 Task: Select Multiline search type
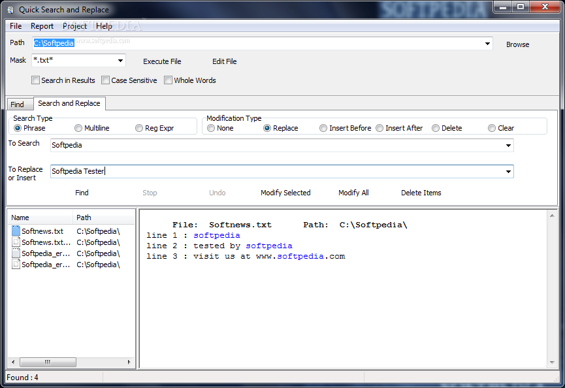[78, 128]
